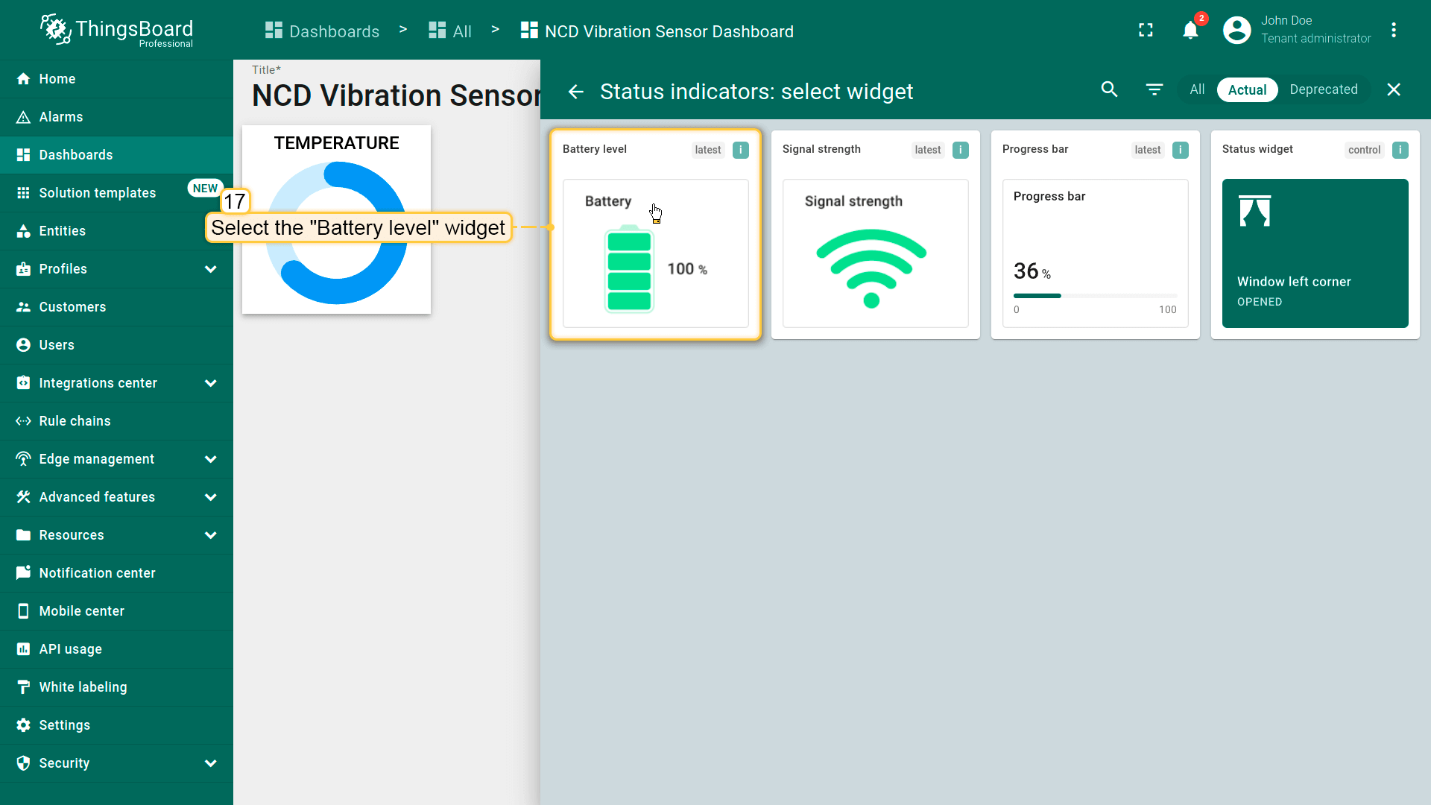Viewport: 1431px width, 805px height.
Task: Expand the Profiles menu chevron
Action: tap(211, 269)
